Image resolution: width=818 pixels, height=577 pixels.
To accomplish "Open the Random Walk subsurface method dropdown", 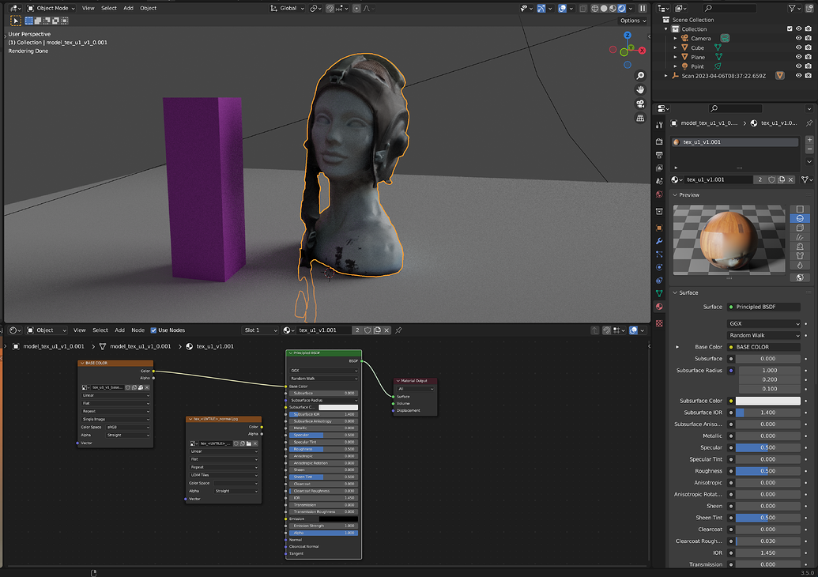I will [763, 335].
